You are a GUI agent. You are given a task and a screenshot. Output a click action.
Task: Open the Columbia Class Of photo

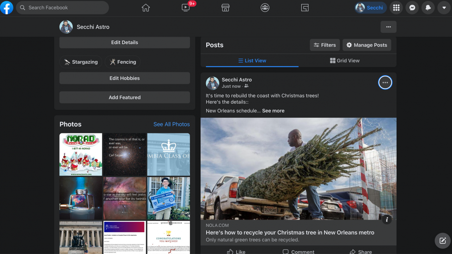(168, 154)
